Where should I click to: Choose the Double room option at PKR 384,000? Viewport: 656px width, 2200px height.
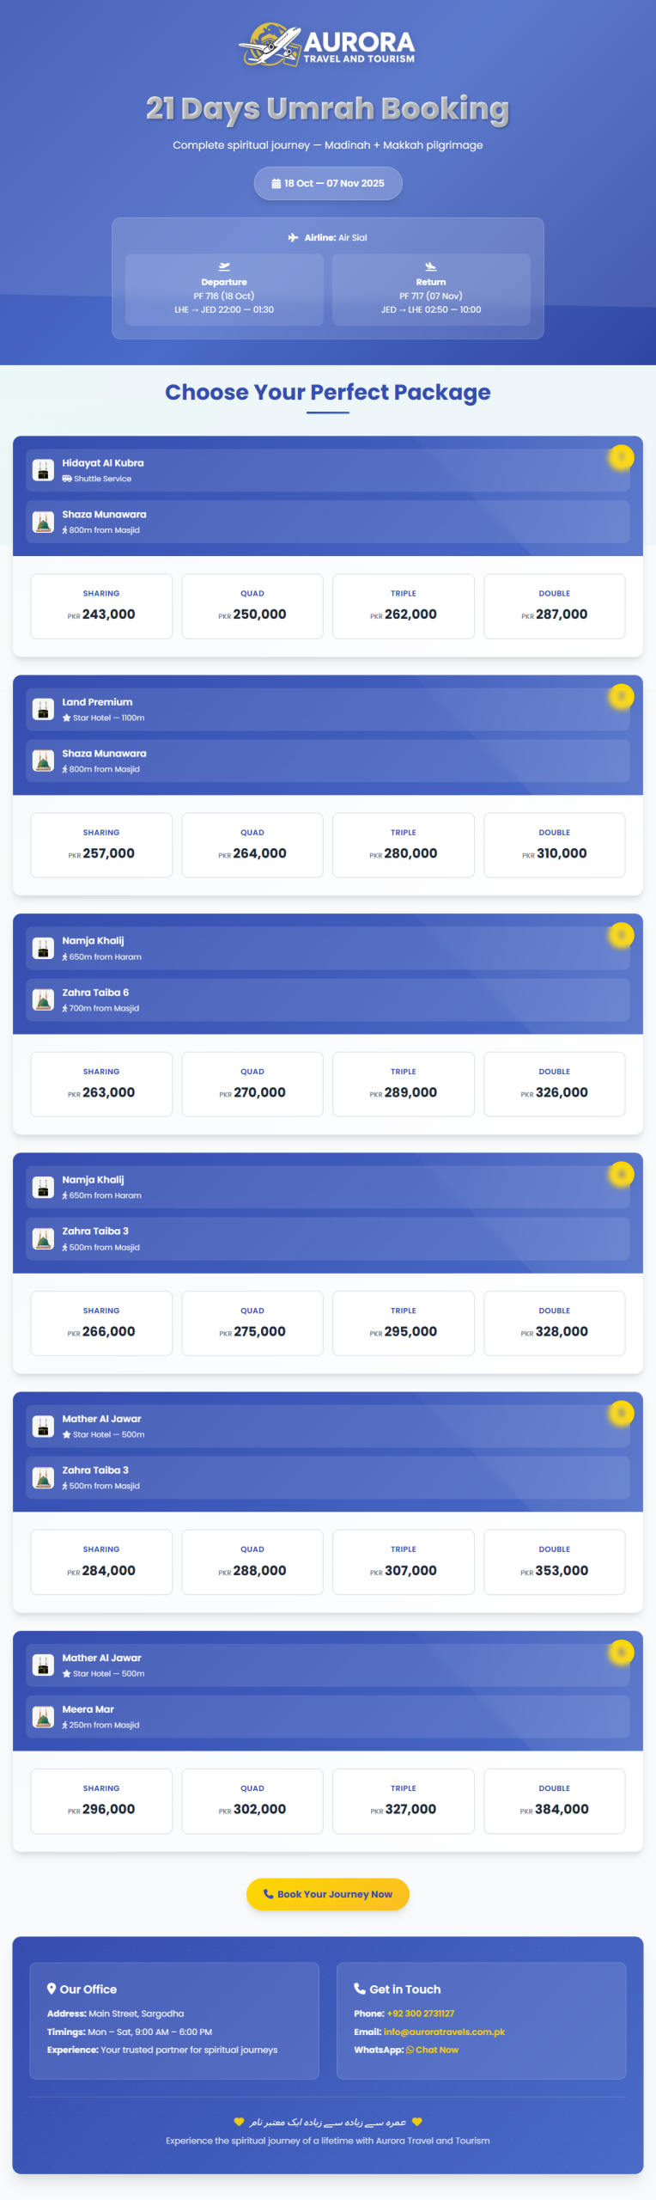[x=555, y=1800]
